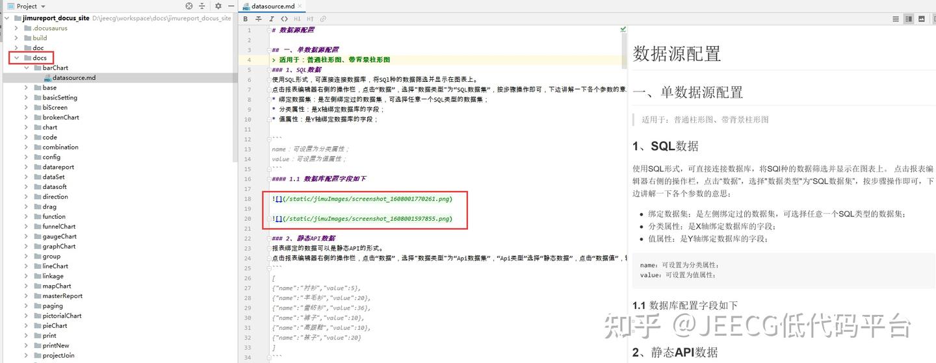Click image path screenshot_1608001597855.png in editor

coord(367,219)
